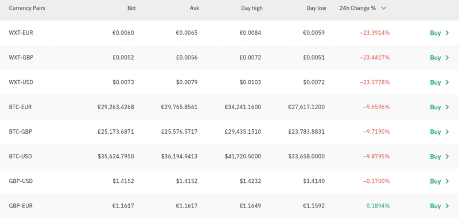Click the chevron arrow beside GBP-USD Buy

447,181
